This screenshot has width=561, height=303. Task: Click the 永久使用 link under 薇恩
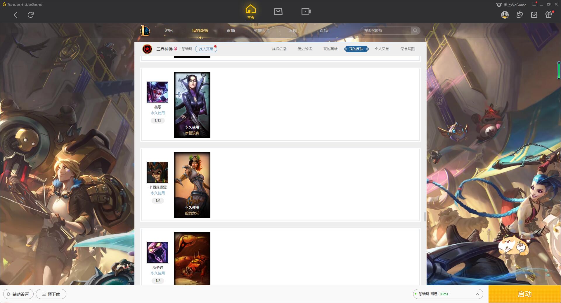[158, 113]
